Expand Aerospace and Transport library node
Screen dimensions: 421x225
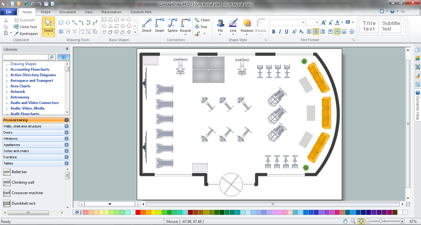pos(7,81)
